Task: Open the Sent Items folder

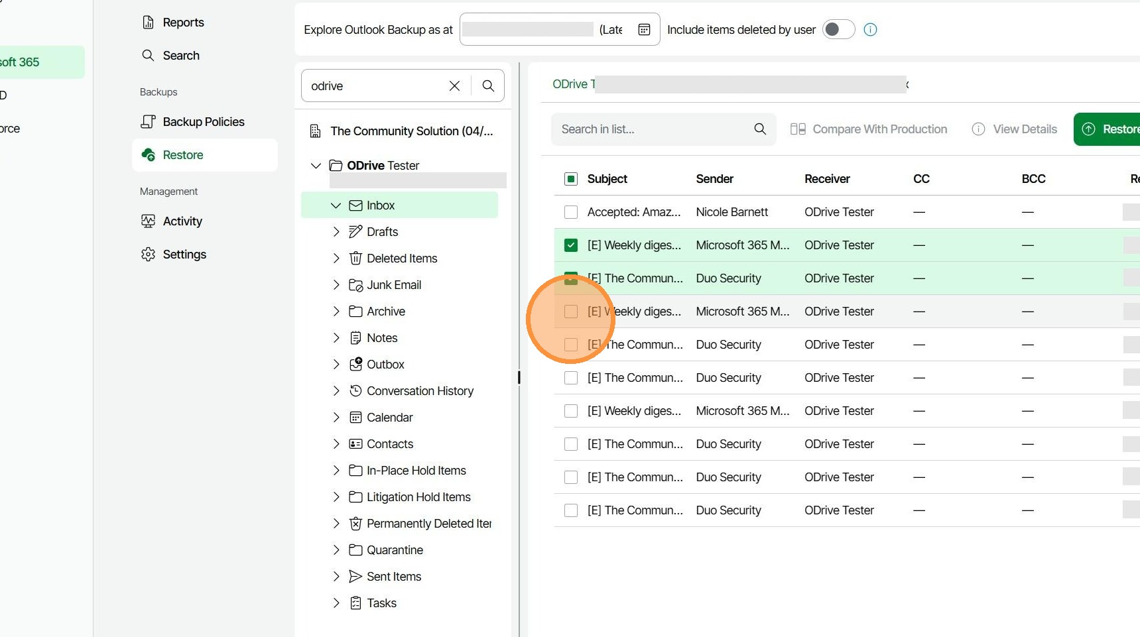Action: tap(393, 577)
